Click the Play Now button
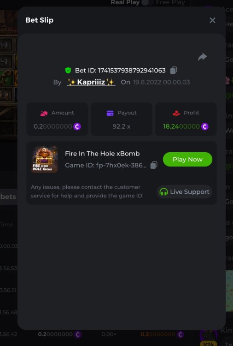This screenshot has width=233, height=346. [x=187, y=159]
